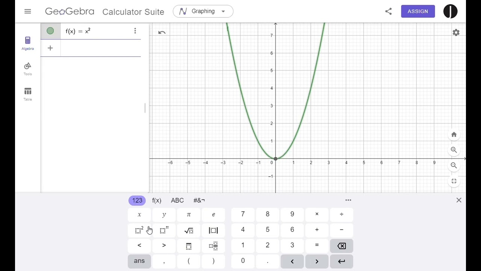481x271 pixels.
Task: Tap the equals key
Action: 317,245
